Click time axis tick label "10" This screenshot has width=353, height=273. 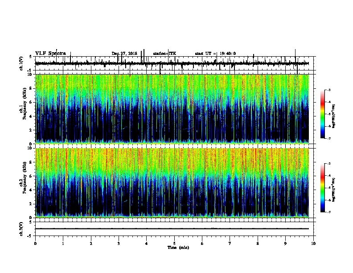(x=313, y=244)
